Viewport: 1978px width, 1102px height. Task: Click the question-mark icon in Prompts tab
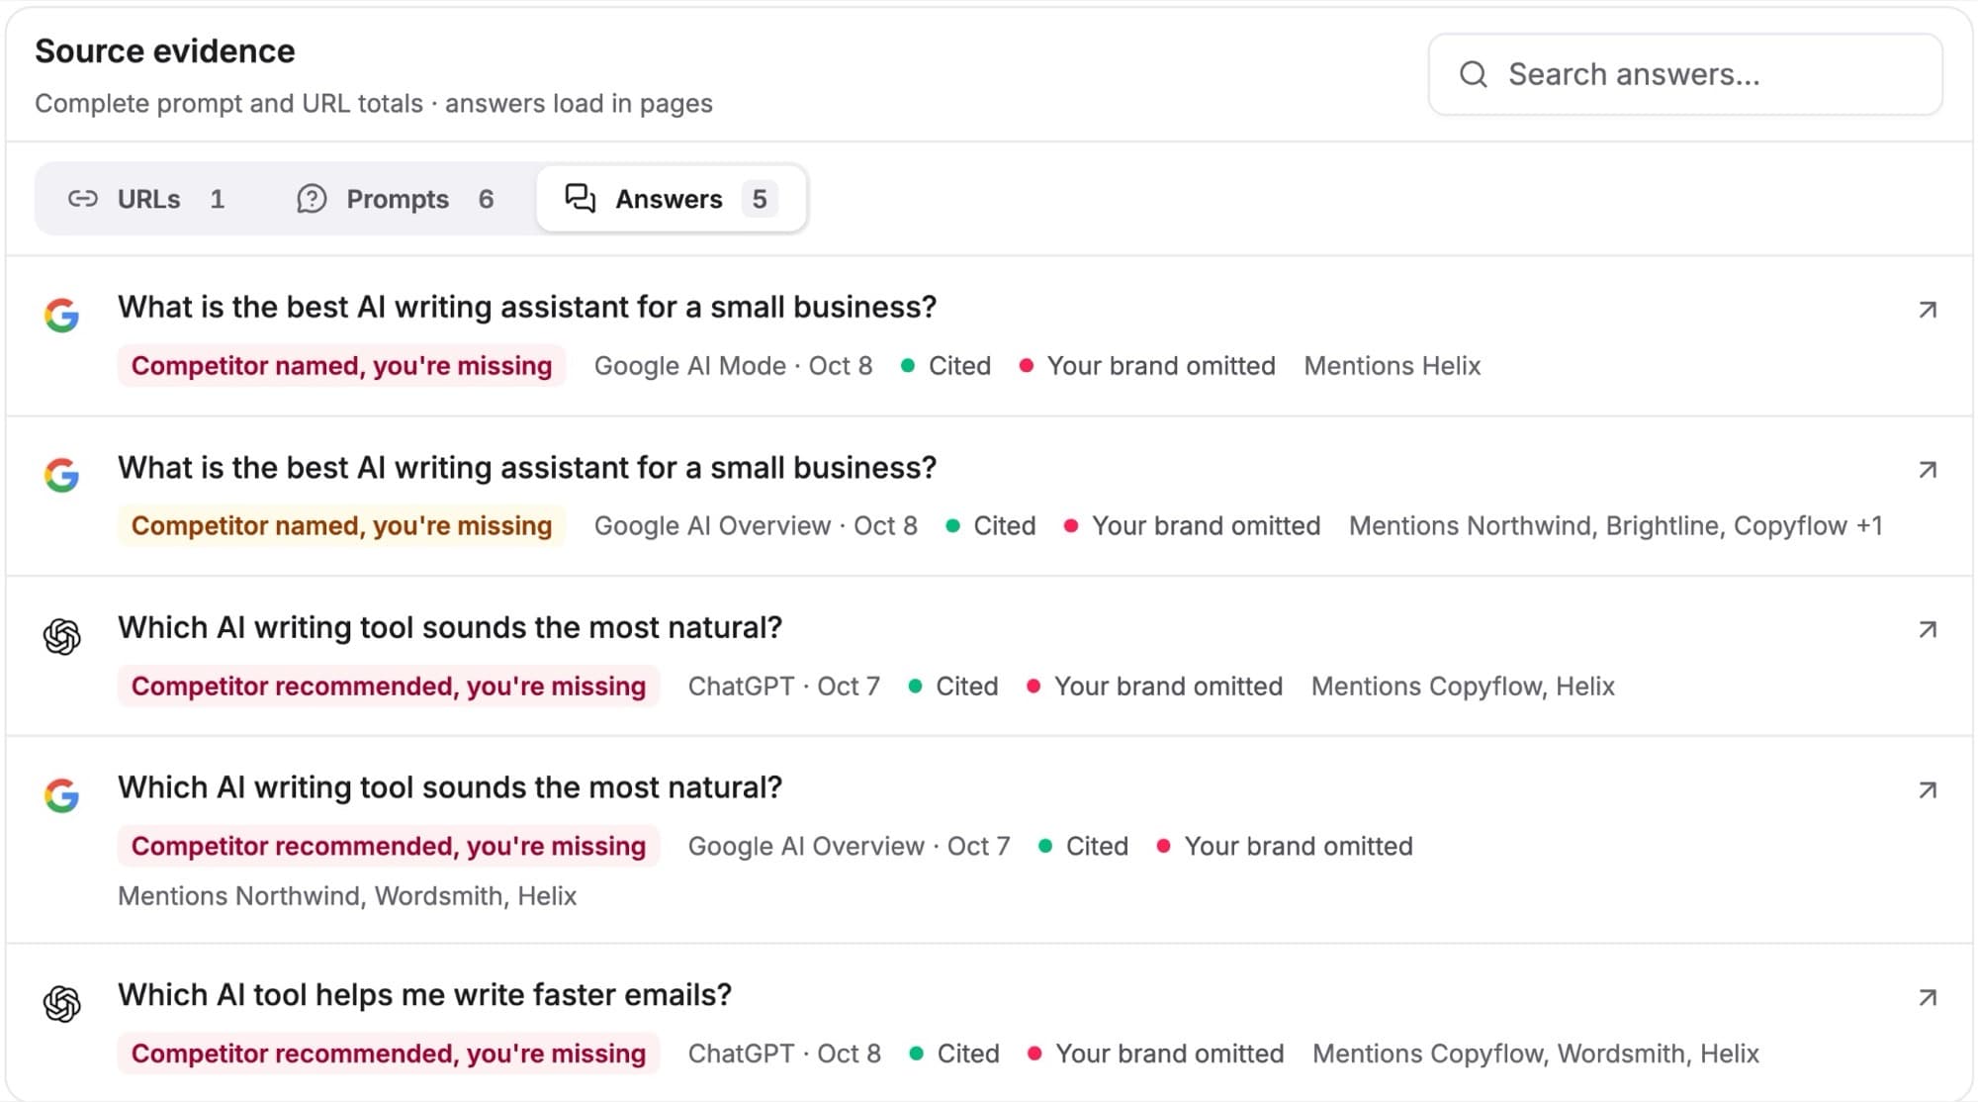(312, 199)
